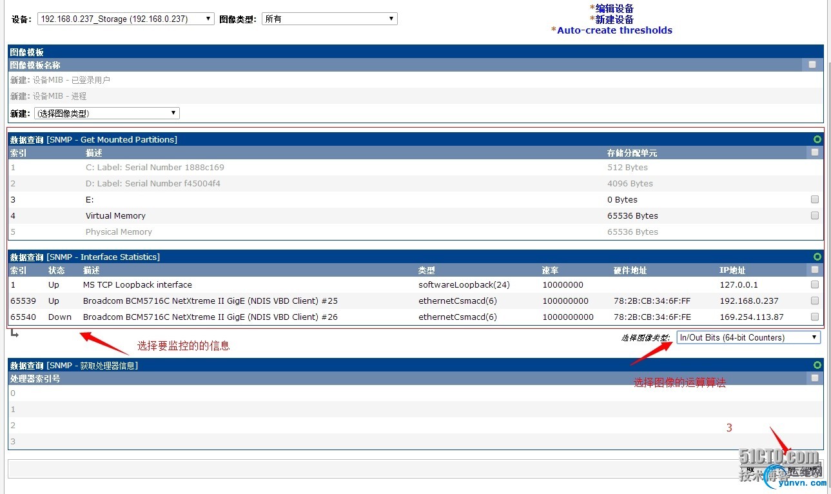Select the 设备MIB - 已登录用户 template row
Screen dimensions: 831x494
click(x=416, y=80)
